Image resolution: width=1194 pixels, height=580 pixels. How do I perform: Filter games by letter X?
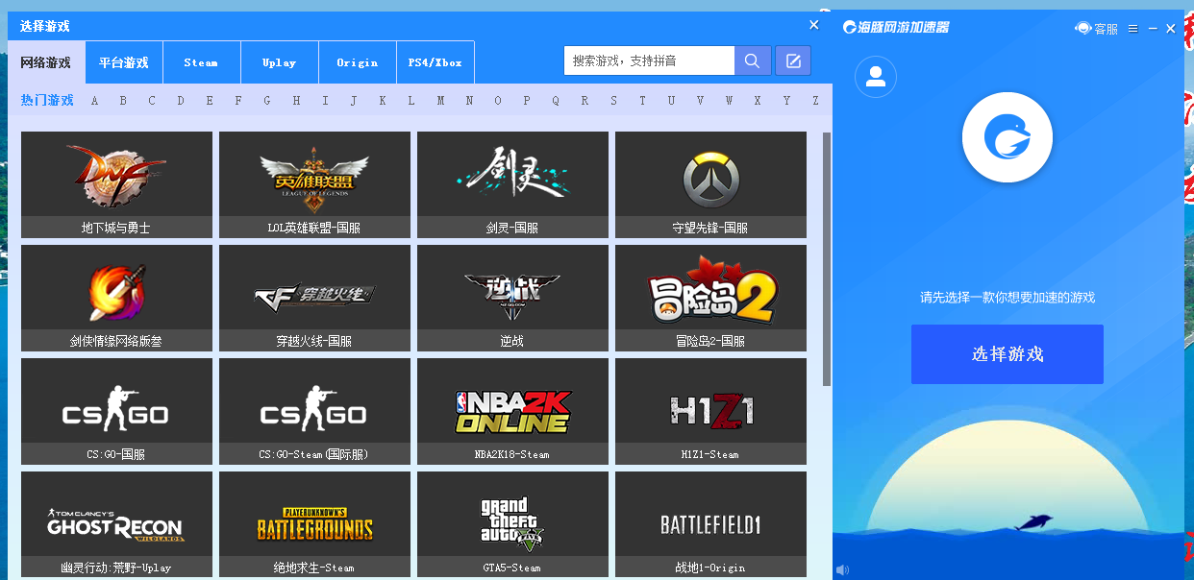758,101
